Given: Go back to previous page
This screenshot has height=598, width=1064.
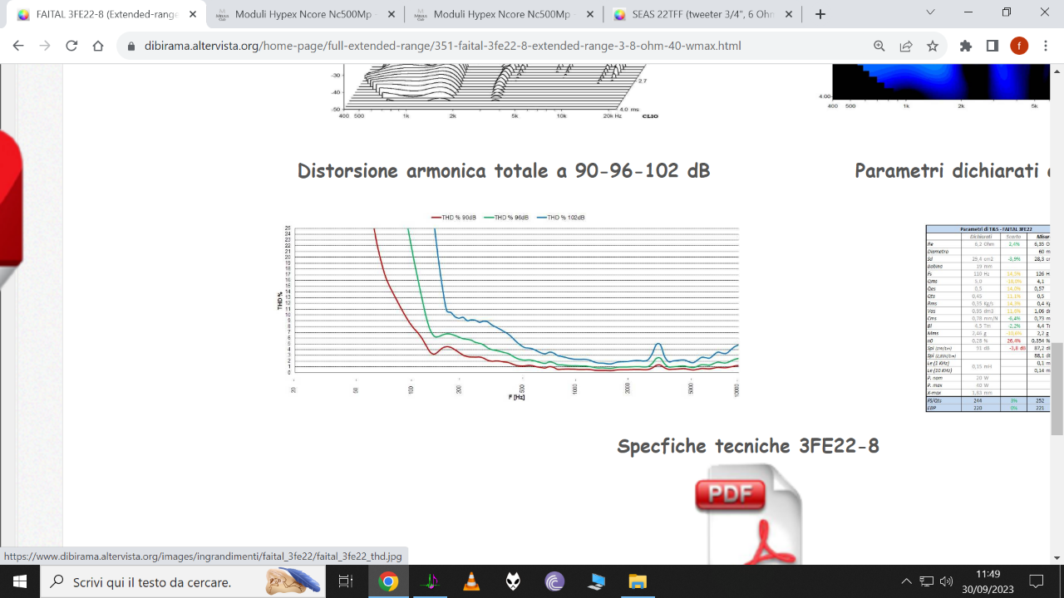Looking at the screenshot, I should [x=18, y=47].
